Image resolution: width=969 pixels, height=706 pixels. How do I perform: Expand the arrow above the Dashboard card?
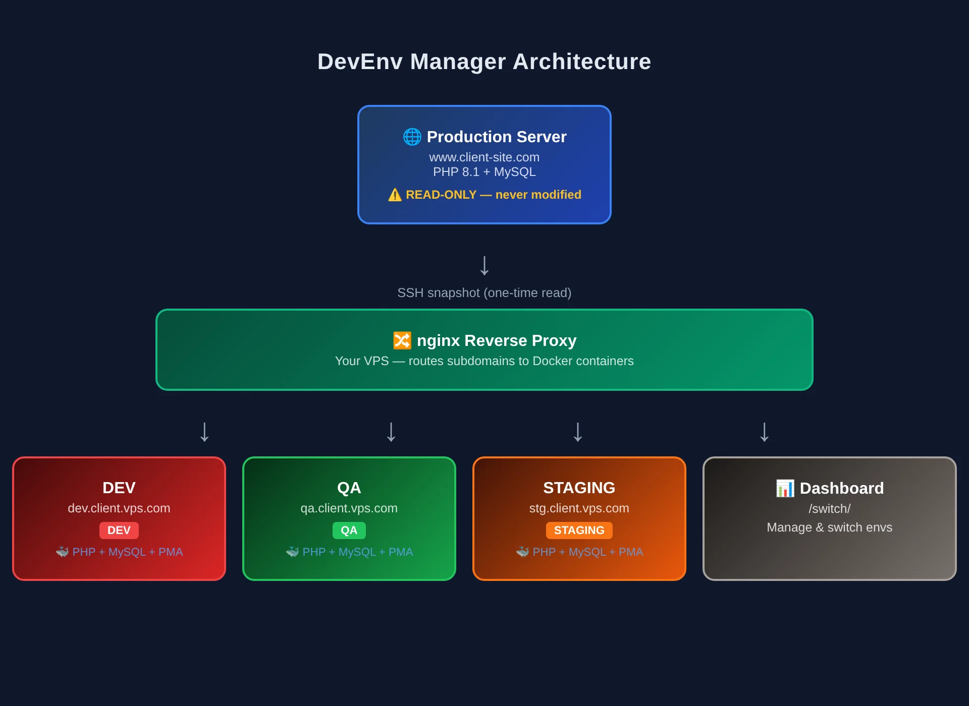coord(764,432)
